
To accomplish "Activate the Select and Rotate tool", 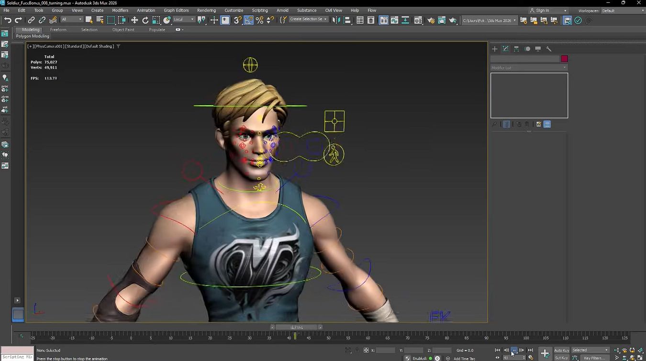I will click(x=145, y=20).
